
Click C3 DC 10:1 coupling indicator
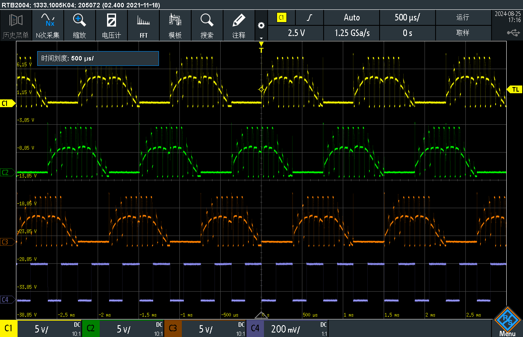(x=241, y=328)
